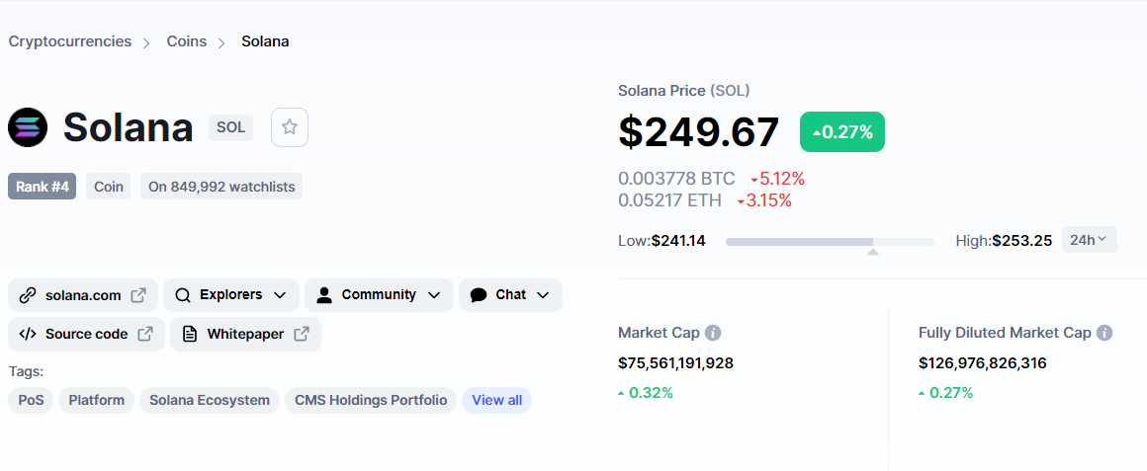This screenshot has width=1147, height=471.
Task: Click the Community person icon
Action: coord(324,295)
